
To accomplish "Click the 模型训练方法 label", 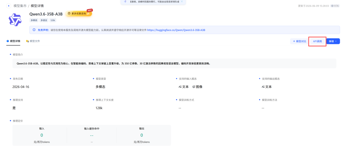I will pyautogui.click(x=269, y=100).
